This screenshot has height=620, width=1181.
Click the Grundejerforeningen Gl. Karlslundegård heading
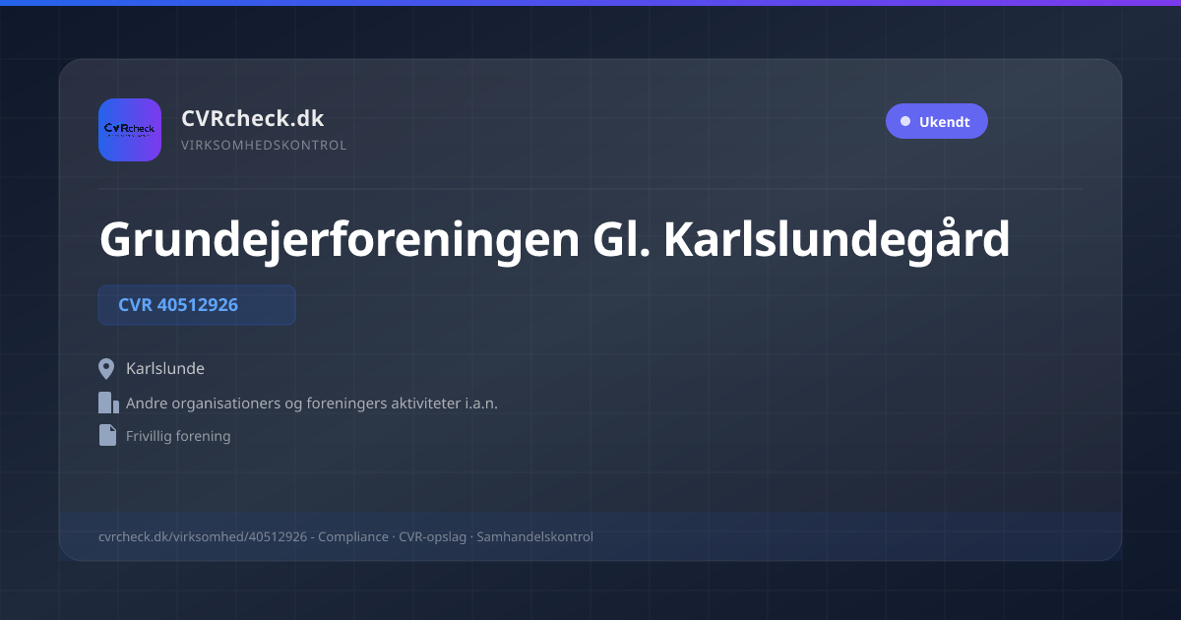pos(554,239)
